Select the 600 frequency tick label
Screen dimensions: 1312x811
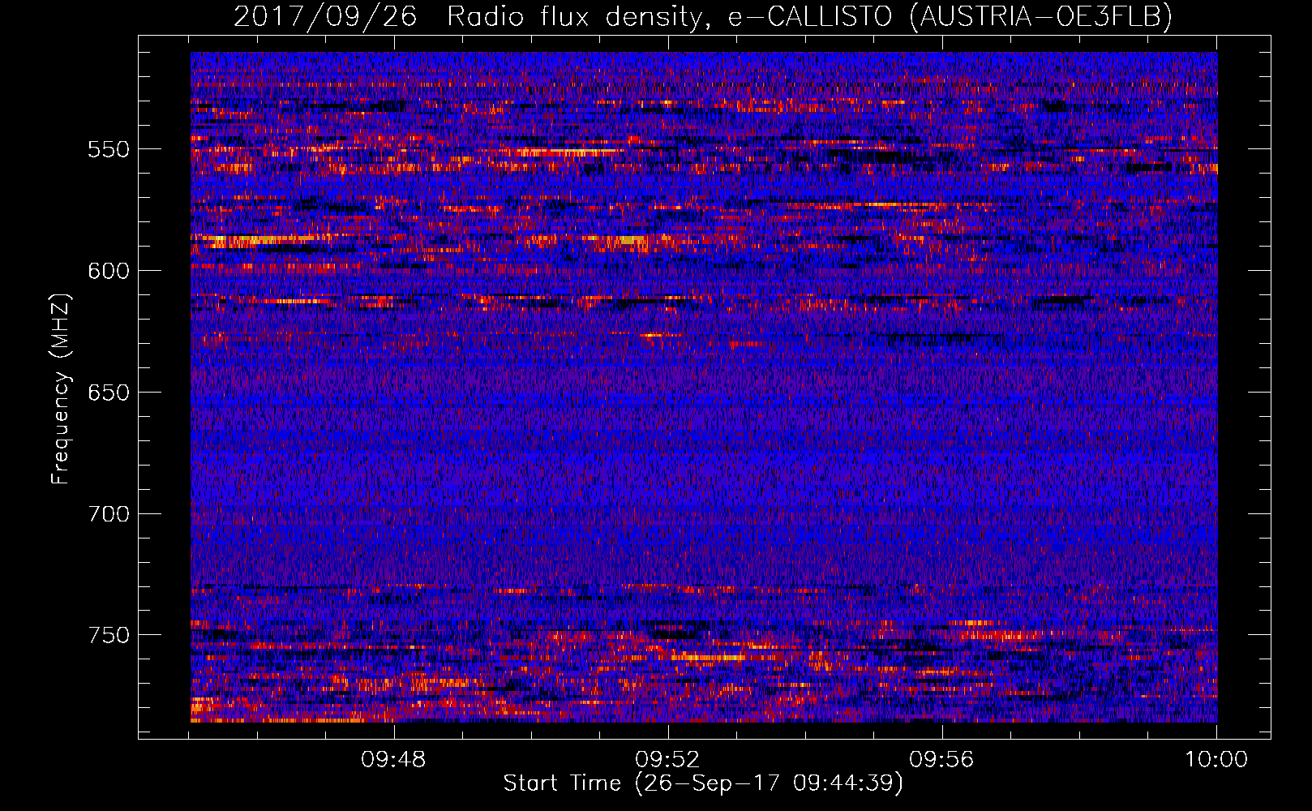(109, 271)
